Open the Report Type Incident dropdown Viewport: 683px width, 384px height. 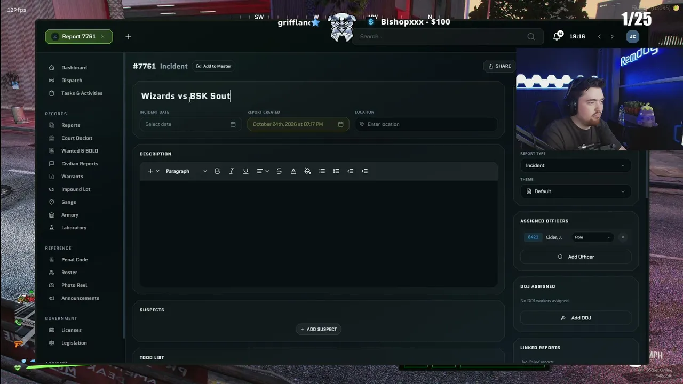pos(575,165)
